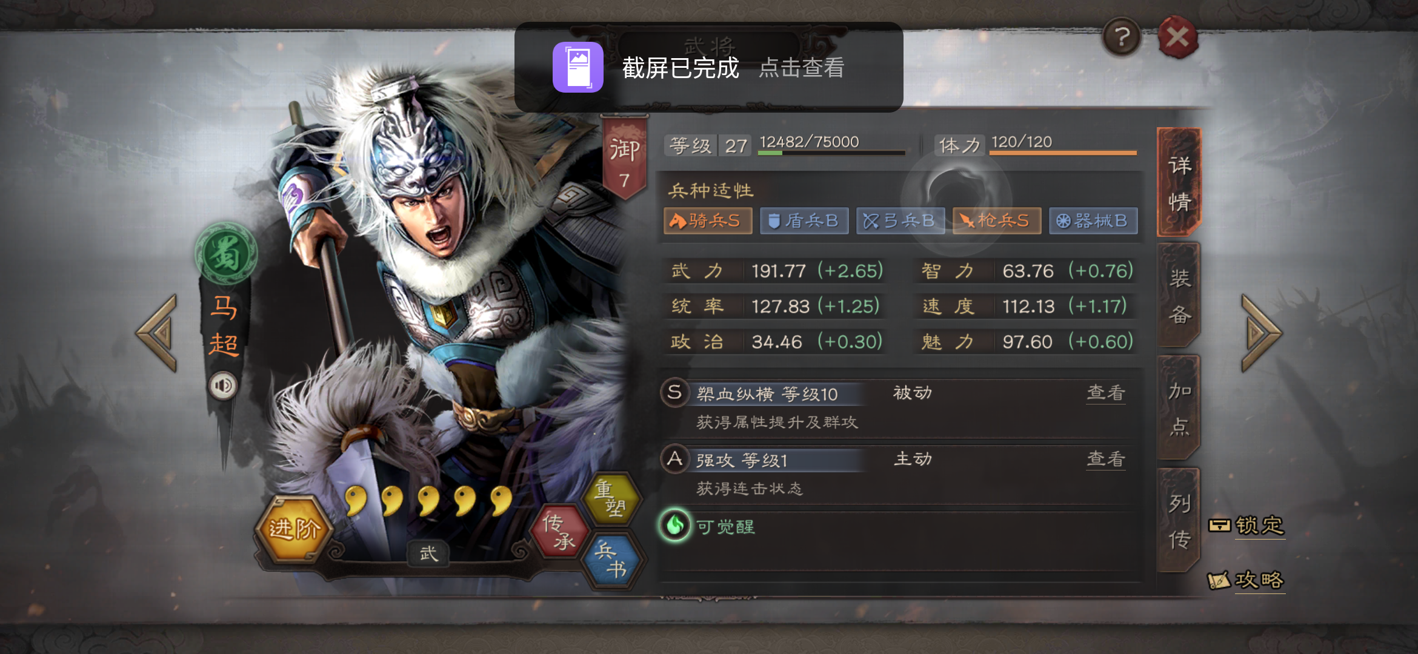Open the 攻略 strategy guide link
The width and height of the screenshot is (1418, 654).
tap(1247, 580)
